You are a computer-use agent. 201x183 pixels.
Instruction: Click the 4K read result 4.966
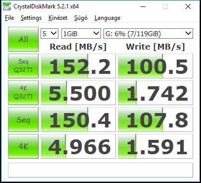point(78,146)
